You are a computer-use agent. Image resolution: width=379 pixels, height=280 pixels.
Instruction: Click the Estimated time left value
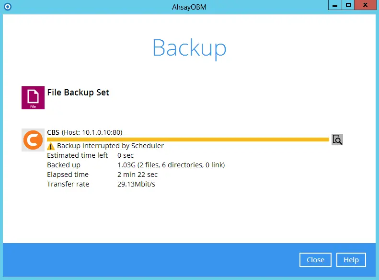tap(126, 155)
